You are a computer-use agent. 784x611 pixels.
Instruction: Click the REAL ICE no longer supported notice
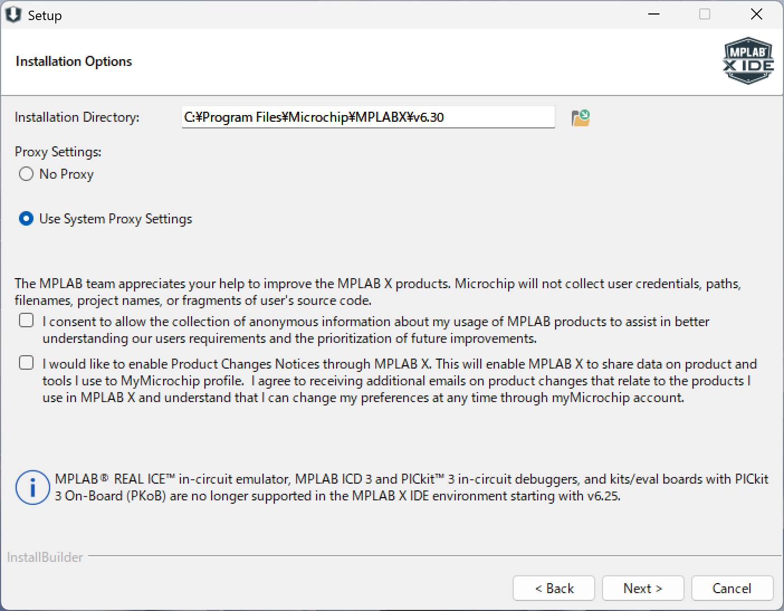click(412, 488)
